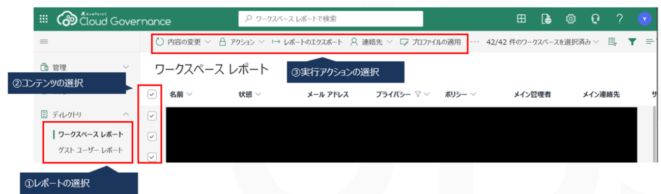Click プロファイルの適用 button
Viewport: 661px width, 194px height.
tap(430, 42)
